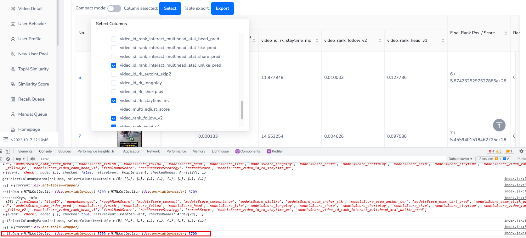
Task: Click the back-to-top arrow button
Action: point(499,125)
